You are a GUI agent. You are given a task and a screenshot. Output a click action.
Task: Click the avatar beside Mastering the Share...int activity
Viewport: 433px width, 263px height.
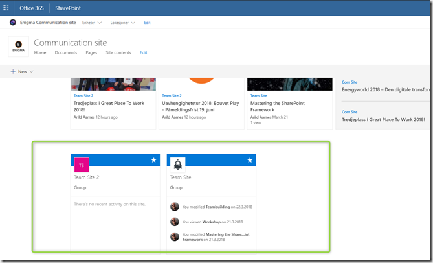175,236
